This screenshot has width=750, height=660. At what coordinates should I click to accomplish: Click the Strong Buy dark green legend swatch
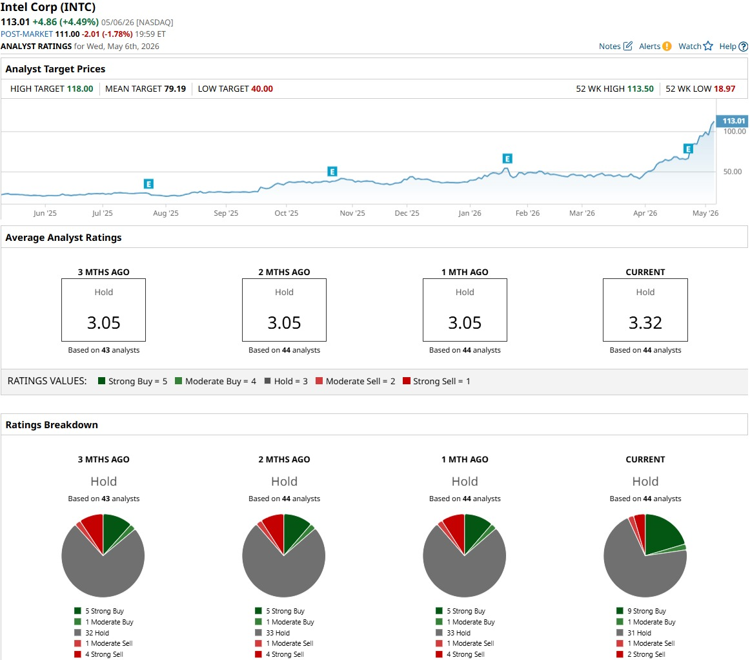[101, 381]
